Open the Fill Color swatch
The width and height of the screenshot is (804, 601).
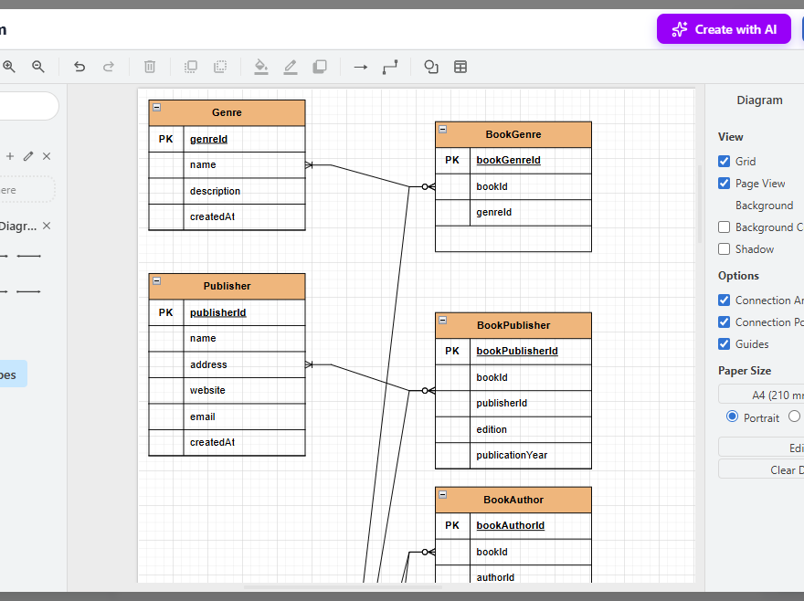point(260,67)
